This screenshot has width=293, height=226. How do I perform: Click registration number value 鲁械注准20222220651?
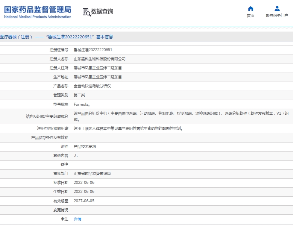[93, 50]
